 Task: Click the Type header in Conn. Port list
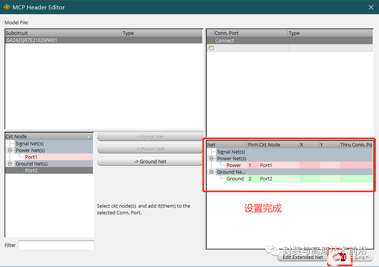330,33
